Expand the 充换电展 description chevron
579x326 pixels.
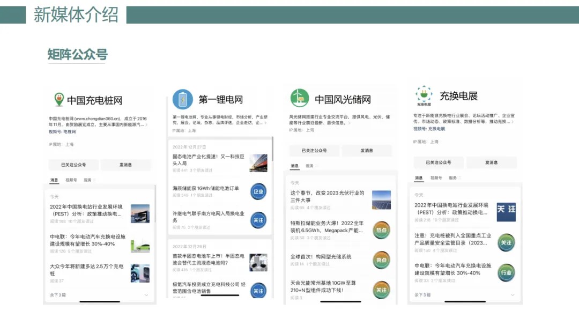513,122
